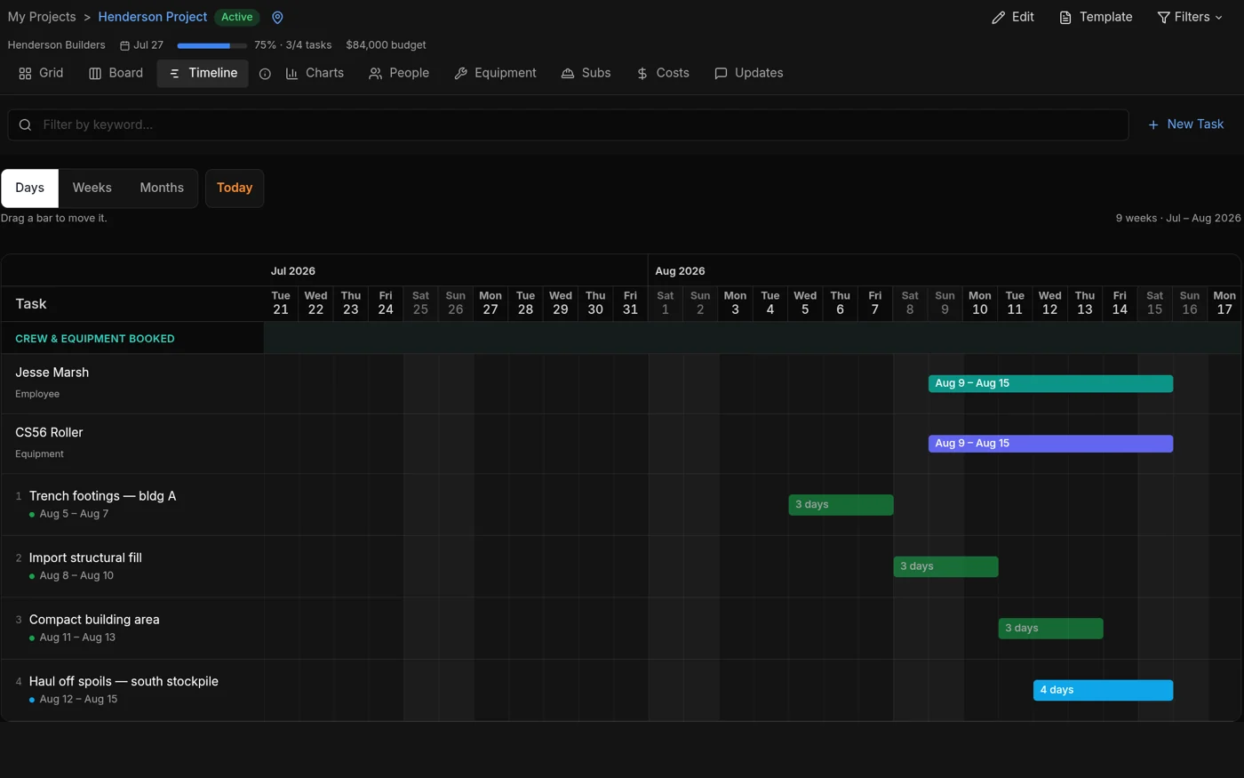Open the Equipment tab

[495, 73]
